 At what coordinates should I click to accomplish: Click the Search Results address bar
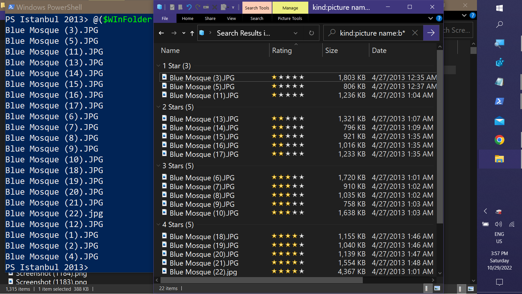pyautogui.click(x=243, y=33)
